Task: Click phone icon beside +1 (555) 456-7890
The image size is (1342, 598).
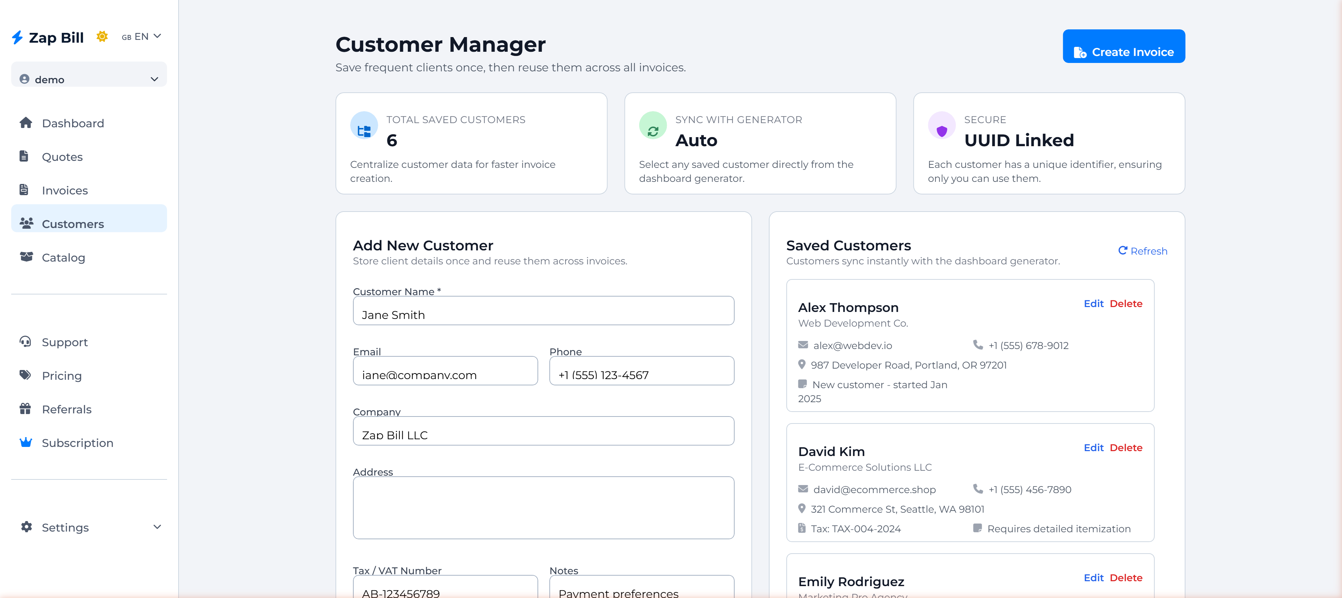Action: tap(978, 489)
